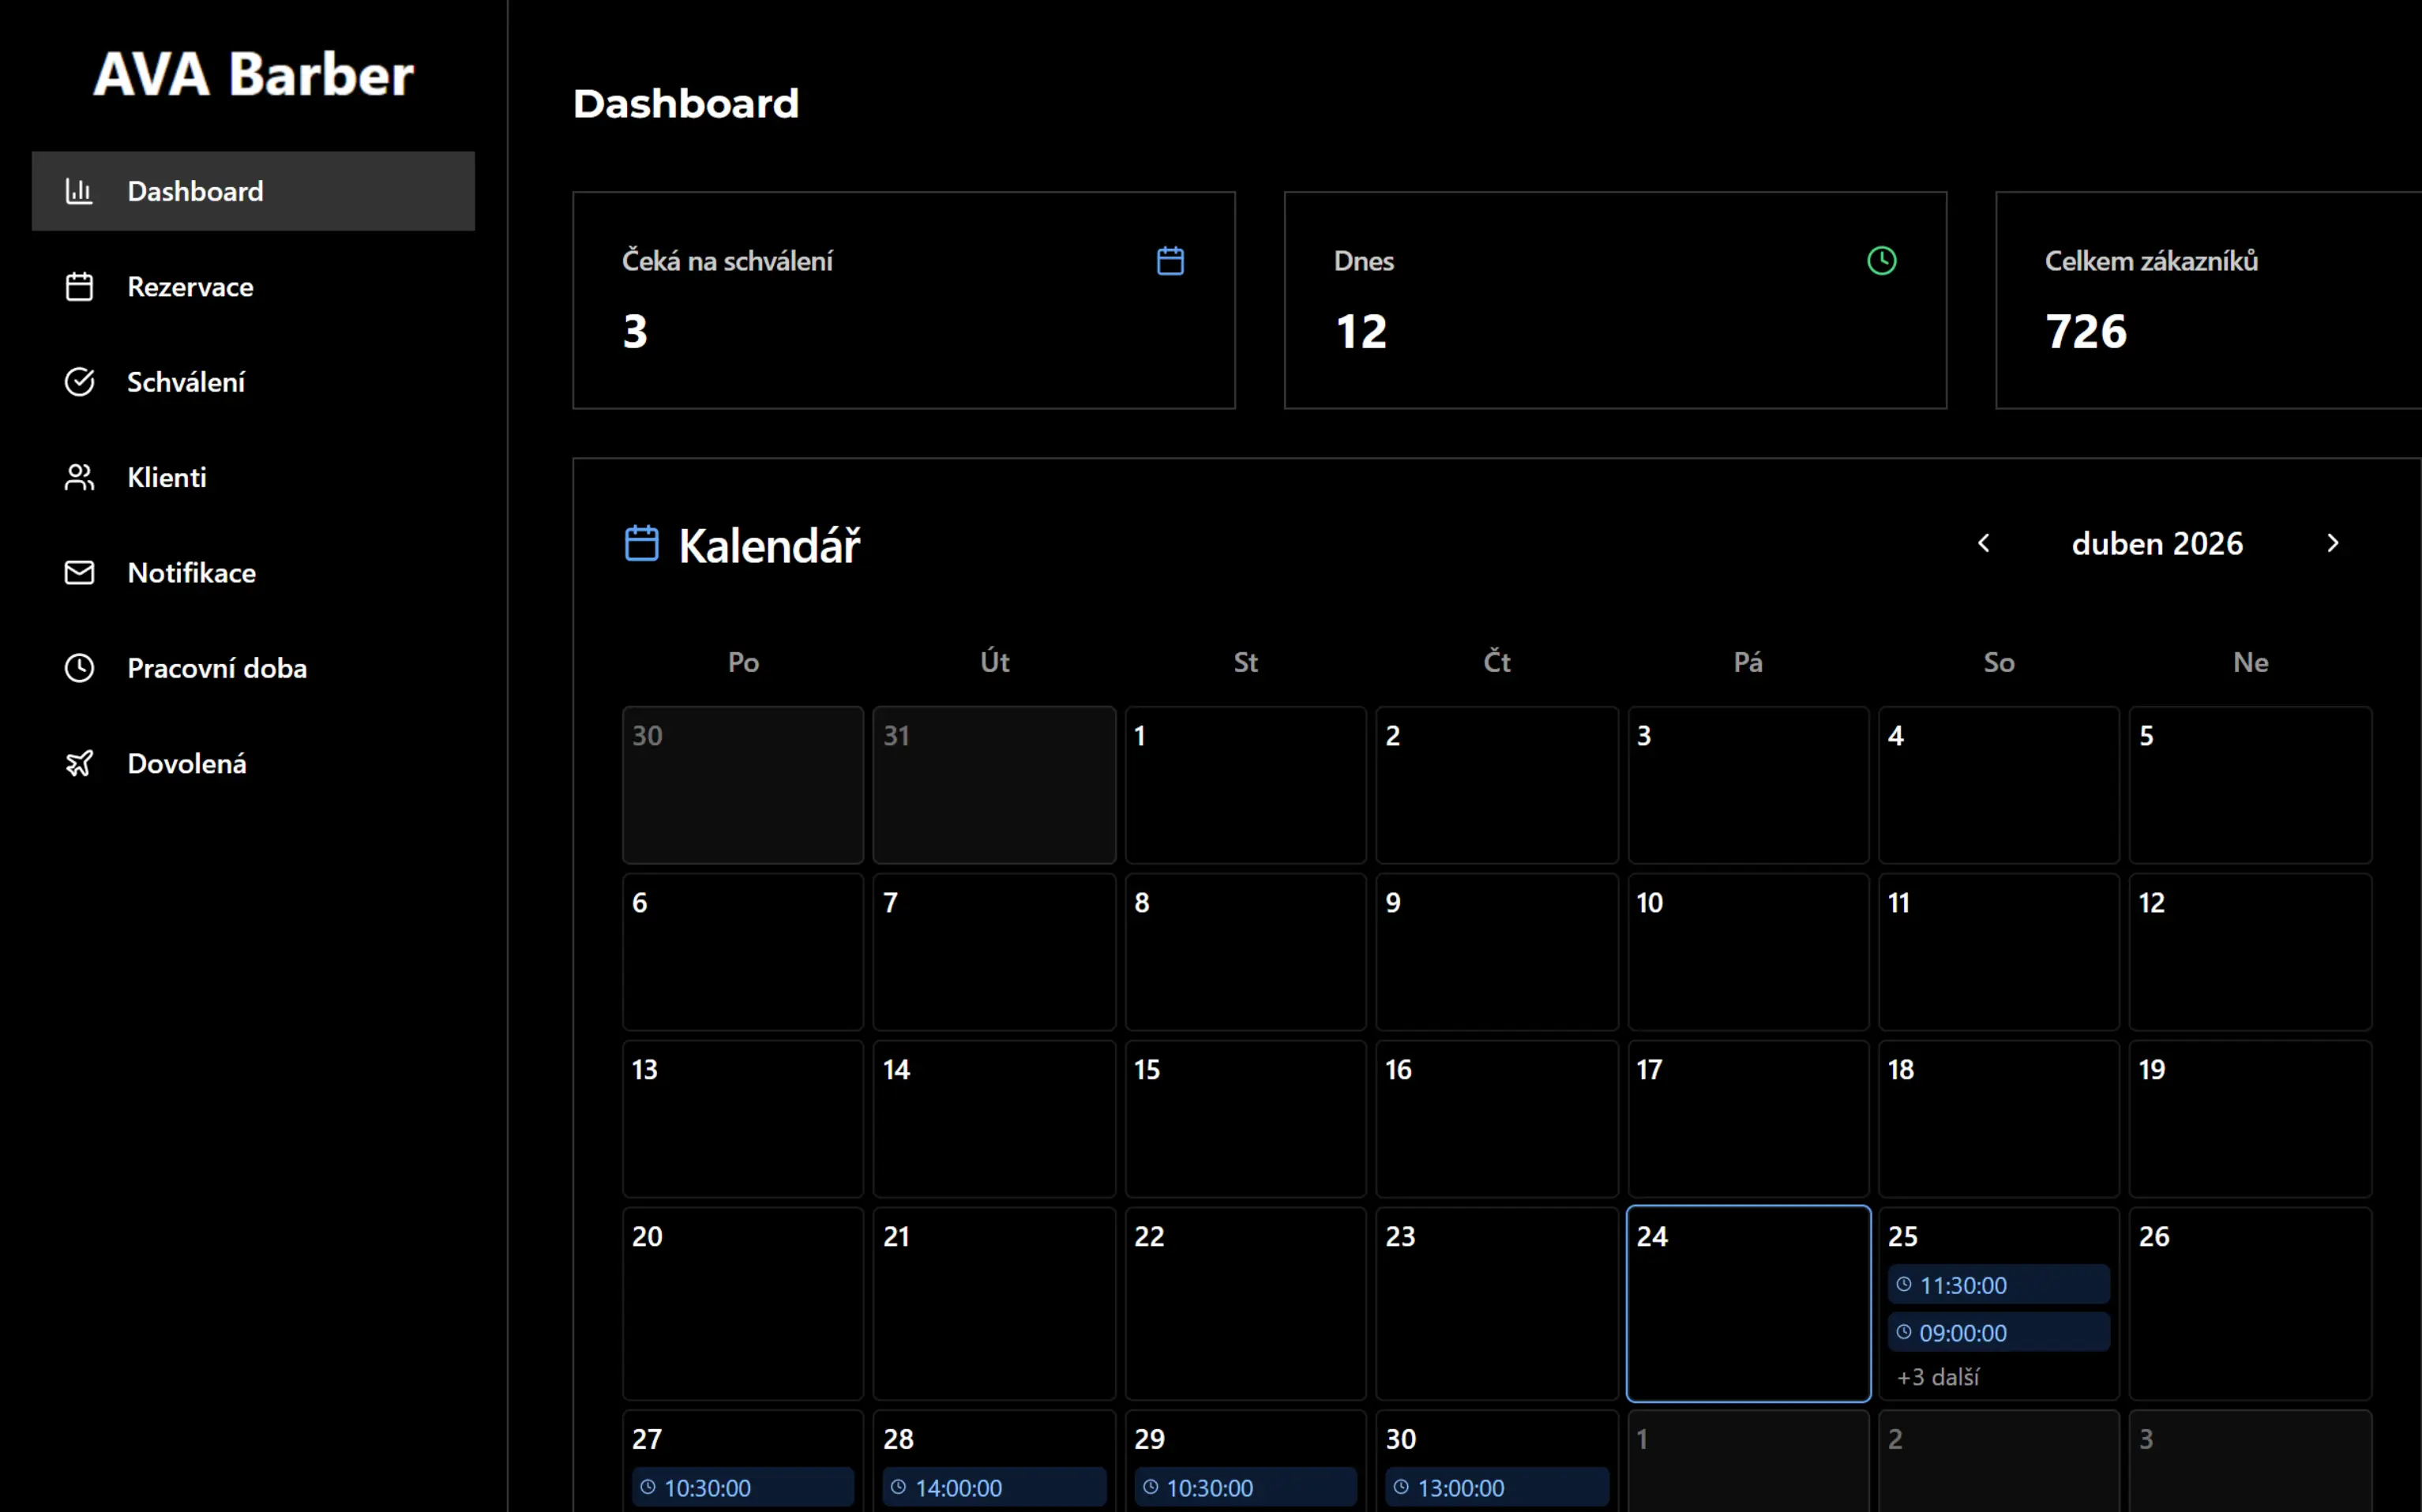Viewport: 2422px width, 1512px height.
Task: Click the Celkem zákazníků 726 card
Action: click(2207, 300)
